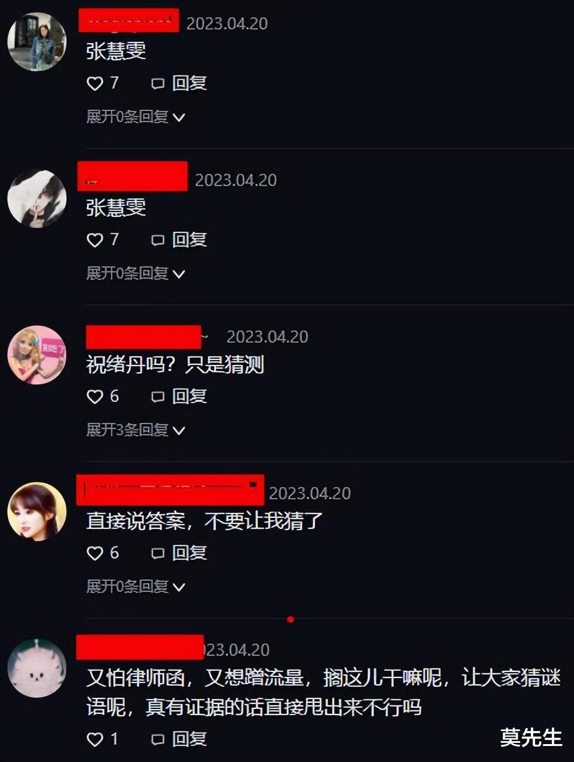Viewport: 574px width, 762px height.
Task: Open avatar of first commenter in denim jacket
Action: click(36, 41)
